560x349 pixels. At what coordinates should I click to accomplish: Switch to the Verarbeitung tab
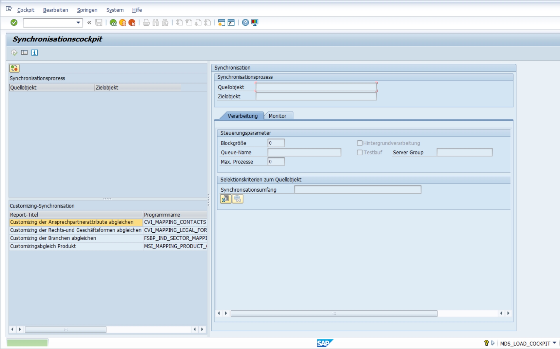(243, 116)
